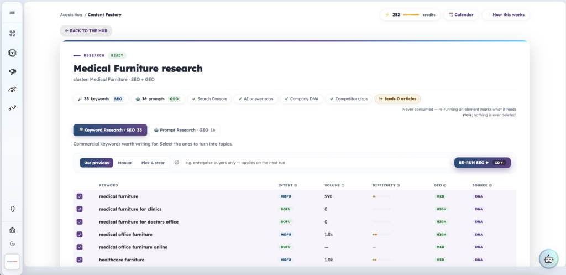This screenshot has width=566, height=275.
Task: Click the KEYWORD column header
Action: coord(108,185)
